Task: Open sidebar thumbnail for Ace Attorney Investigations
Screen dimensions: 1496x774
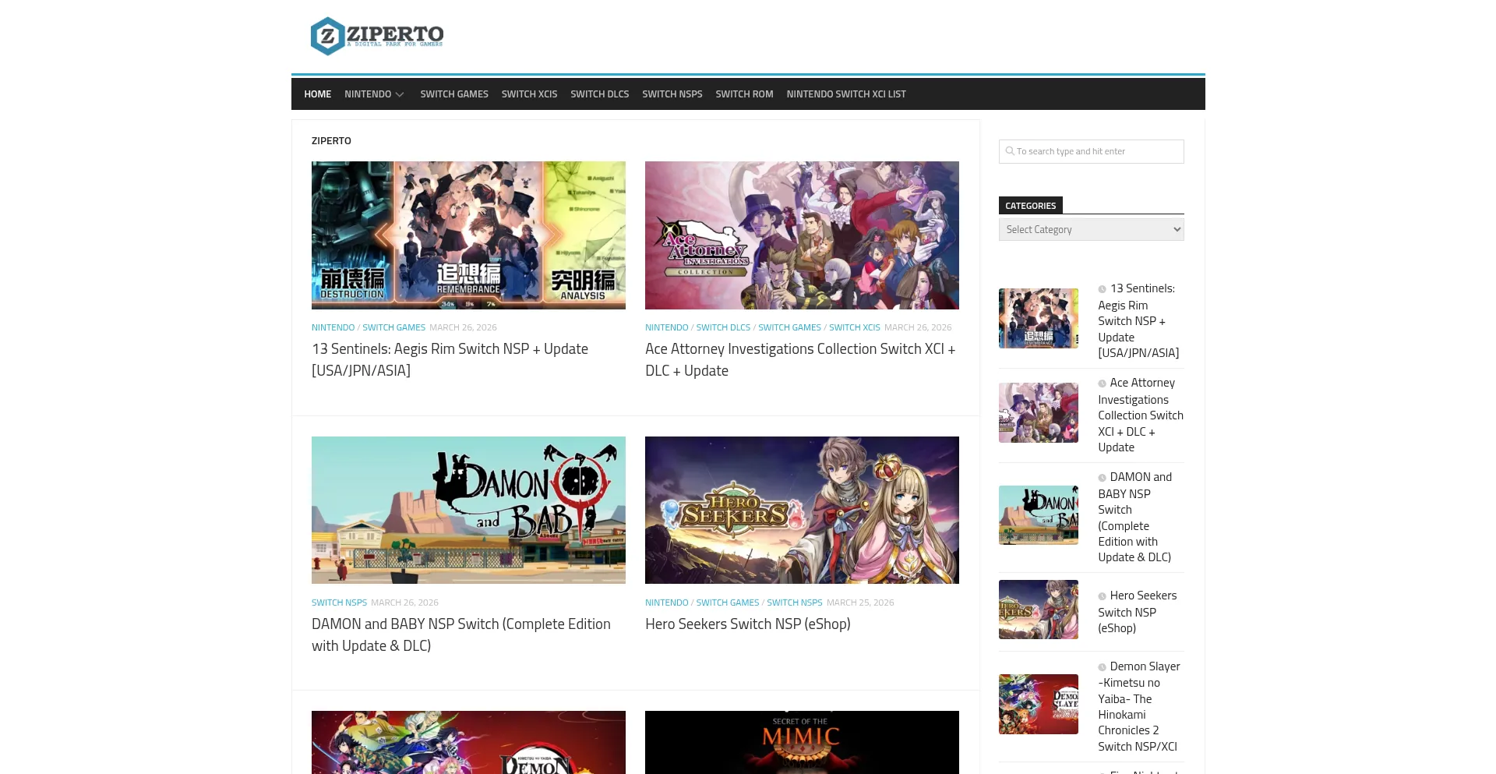Action: 1039,412
